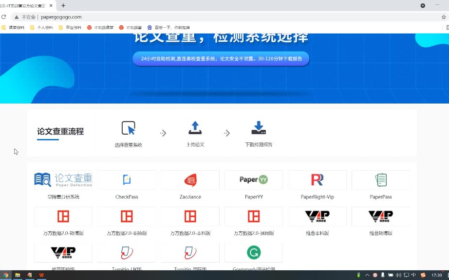
Task: Click the upload paper (上传论文) icon
Action: 195,128
